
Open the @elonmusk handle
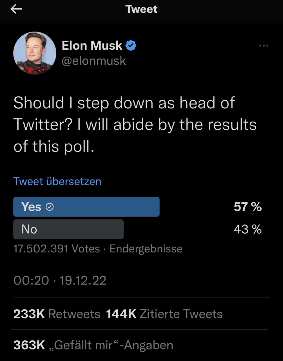coord(93,61)
